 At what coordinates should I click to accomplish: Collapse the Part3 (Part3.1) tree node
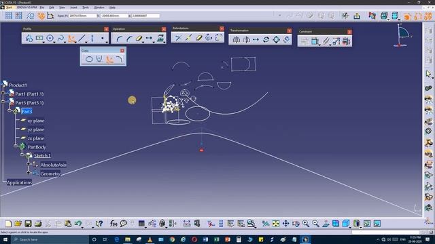click(x=3, y=102)
